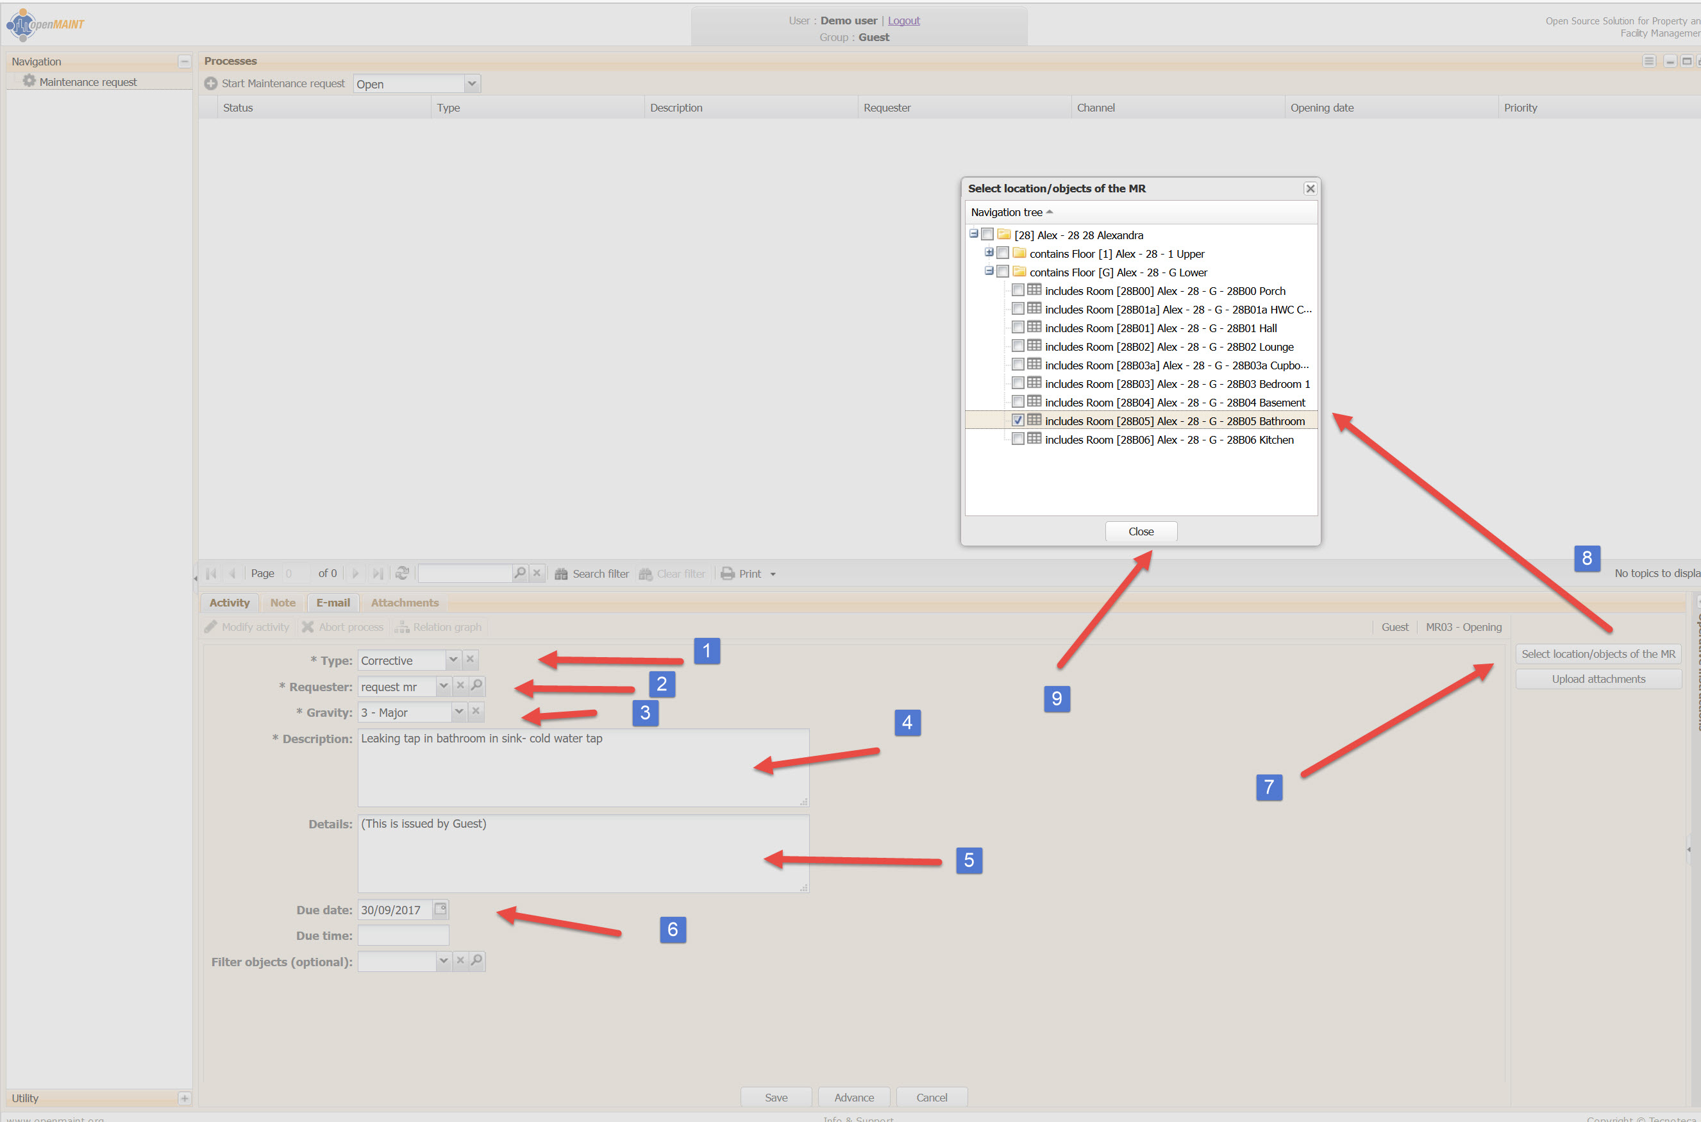Image resolution: width=1701 pixels, height=1122 pixels.
Task: Expand the Floor [1] Upper tree node
Action: click(989, 253)
